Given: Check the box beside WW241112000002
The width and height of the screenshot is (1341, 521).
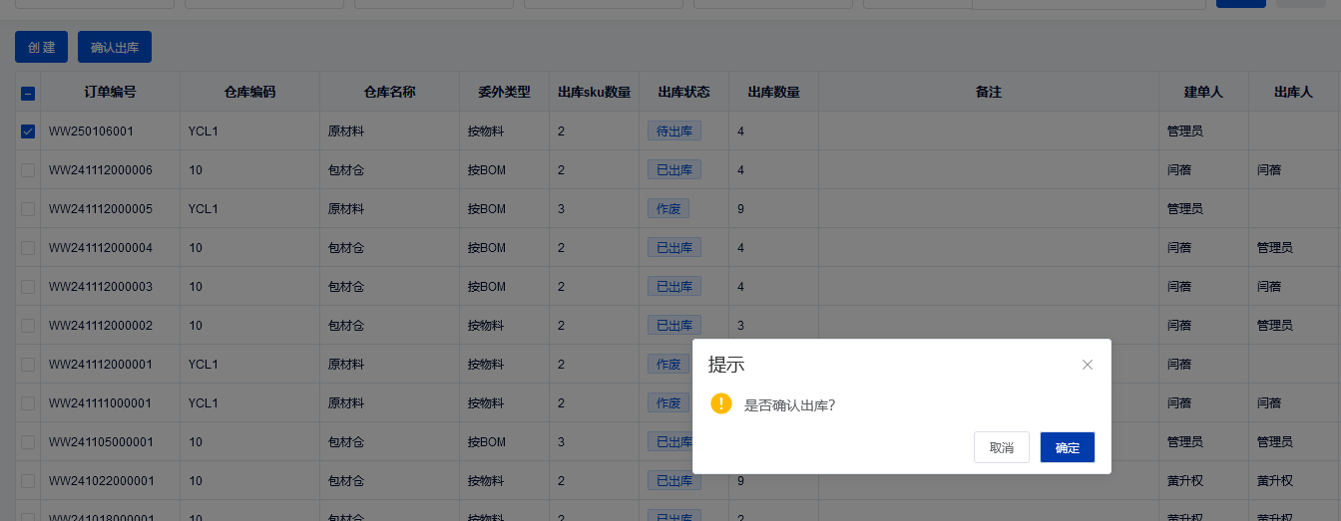Looking at the screenshot, I should point(28,326).
